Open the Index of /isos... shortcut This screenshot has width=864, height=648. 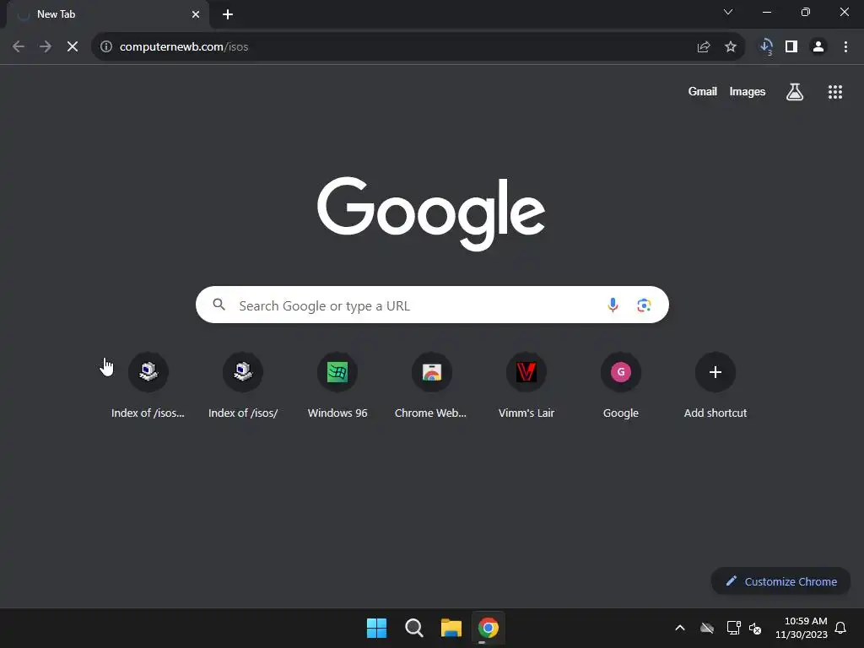148,386
